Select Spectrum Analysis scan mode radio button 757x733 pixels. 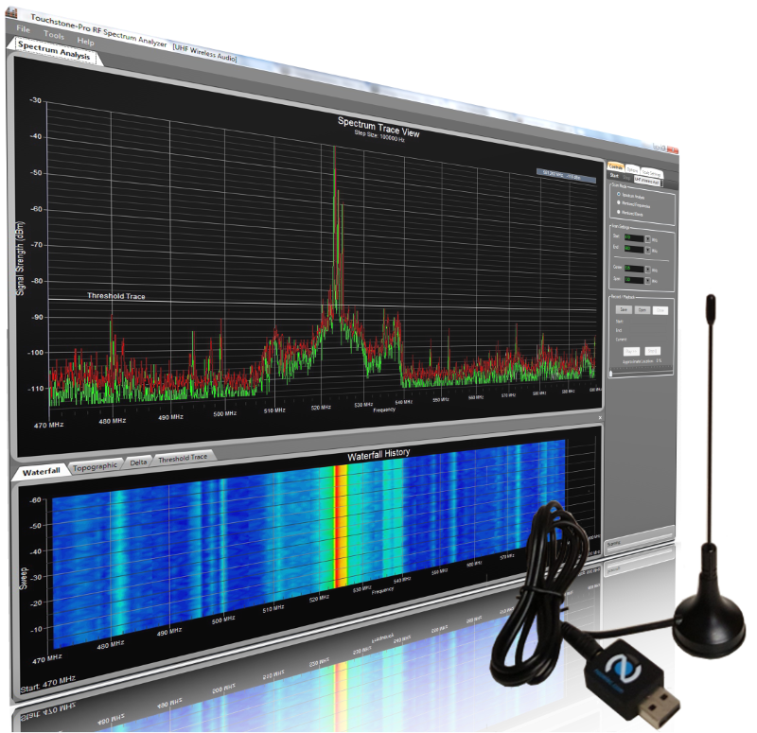(x=619, y=195)
